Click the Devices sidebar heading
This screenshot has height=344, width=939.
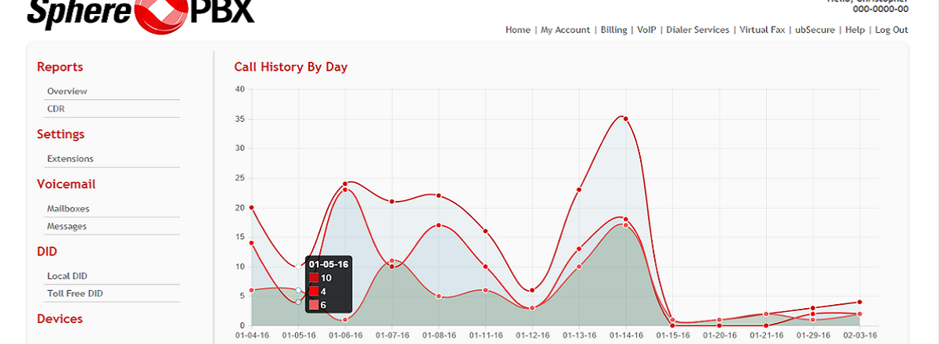pos(59,319)
